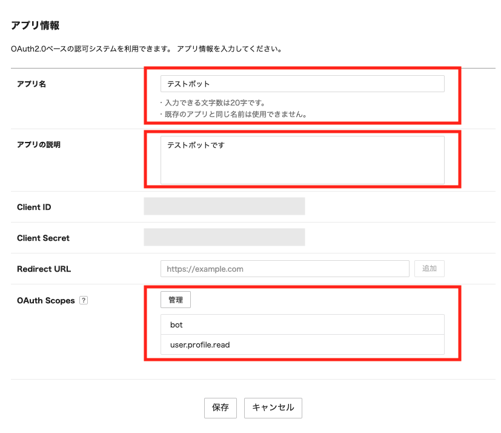The width and height of the screenshot is (501, 433).
Task: Click the Redirect URL input field
Action: [x=285, y=269]
